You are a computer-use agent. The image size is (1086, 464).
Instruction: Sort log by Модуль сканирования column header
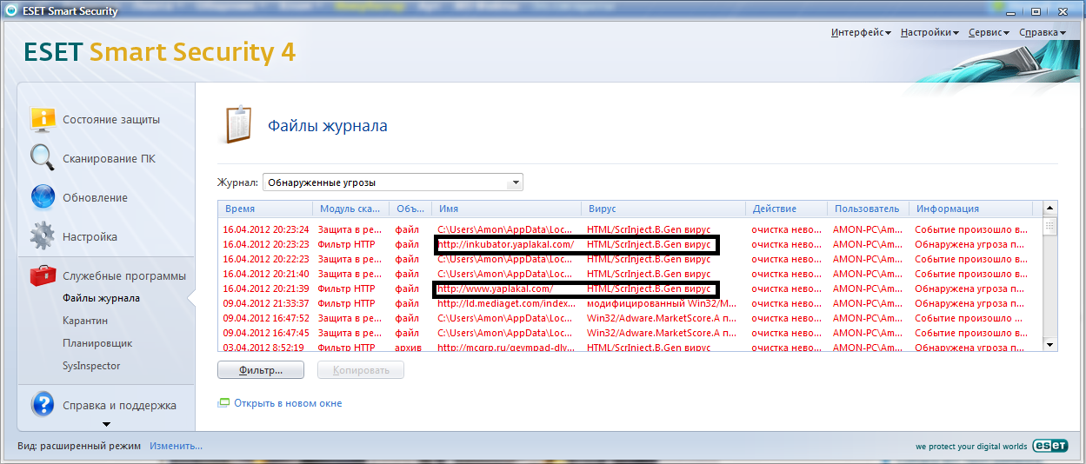click(350, 209)
